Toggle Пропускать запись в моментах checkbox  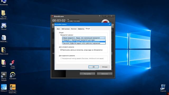61,50
